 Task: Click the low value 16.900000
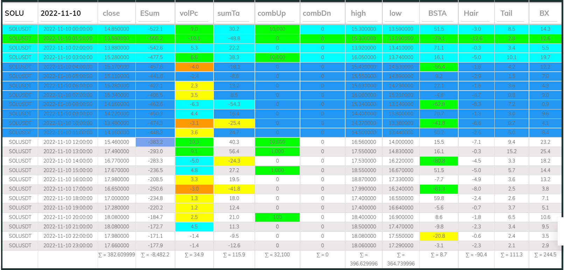[x=401, y=217]
